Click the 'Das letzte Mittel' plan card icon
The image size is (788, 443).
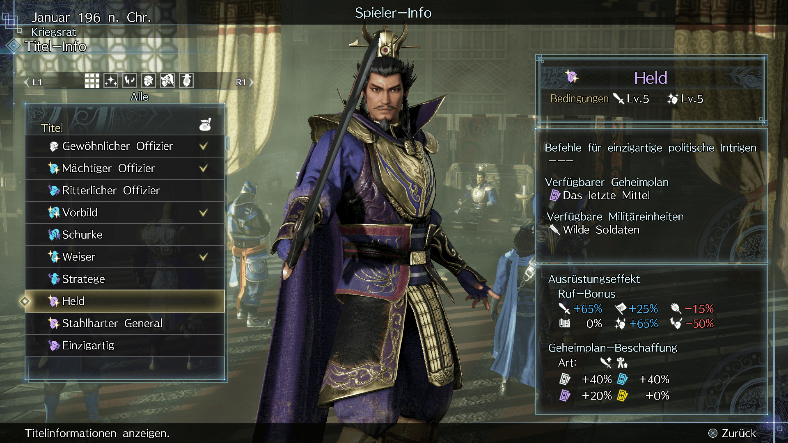tap(555, 195)
